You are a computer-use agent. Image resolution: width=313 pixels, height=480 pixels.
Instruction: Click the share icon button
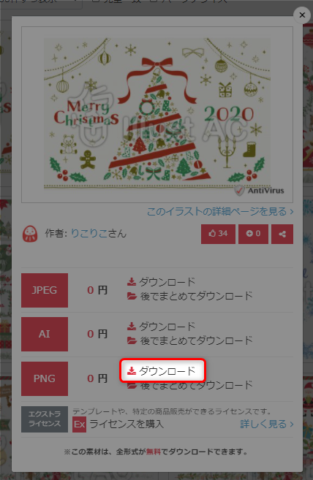tap(282, 234)
